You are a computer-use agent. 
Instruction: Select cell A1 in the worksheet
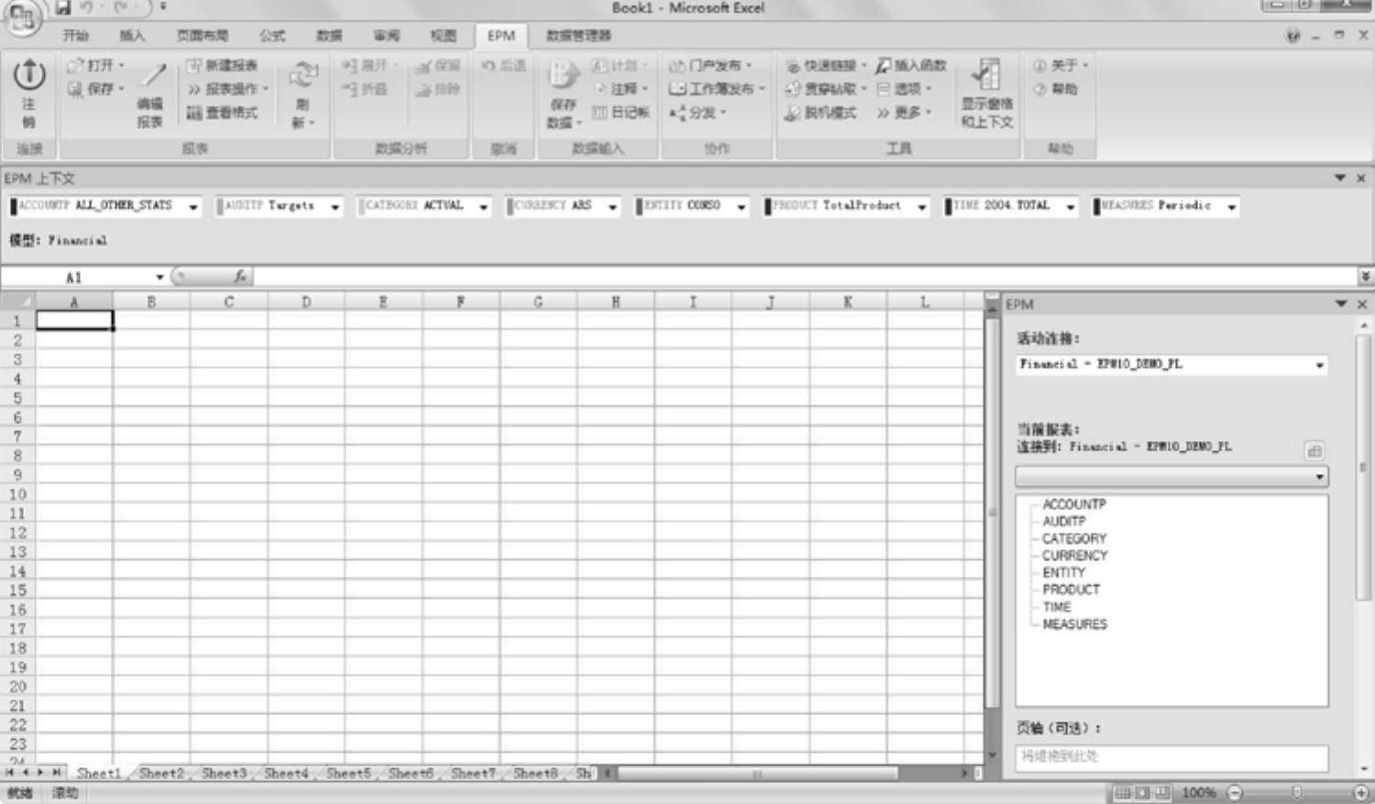(x=74, y=320)
